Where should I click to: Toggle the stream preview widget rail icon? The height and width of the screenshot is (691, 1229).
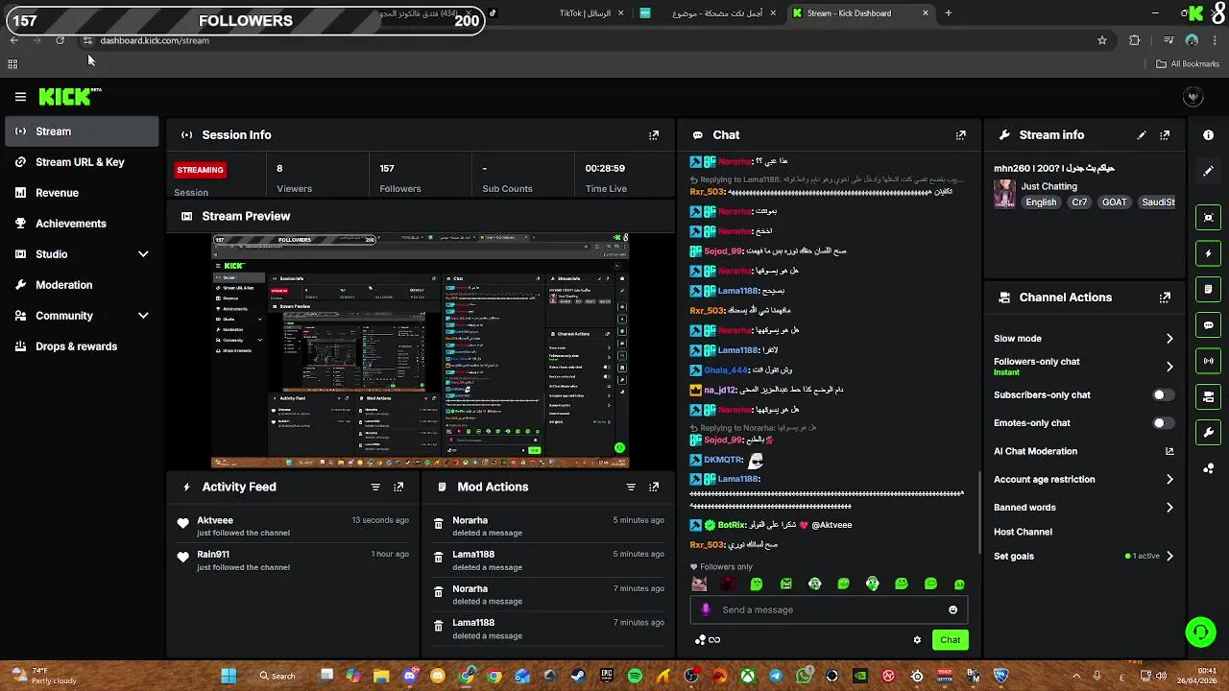[x=1208, y=218]
